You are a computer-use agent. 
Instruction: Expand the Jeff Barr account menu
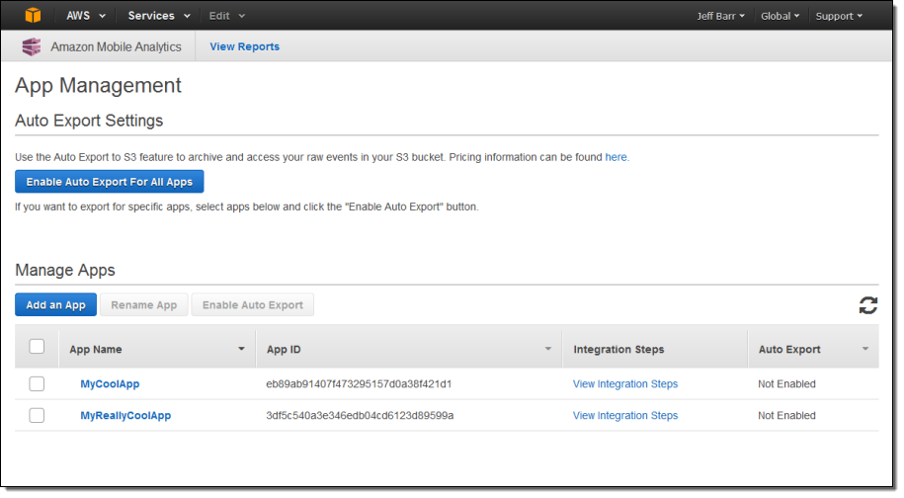tap(720, 16)
